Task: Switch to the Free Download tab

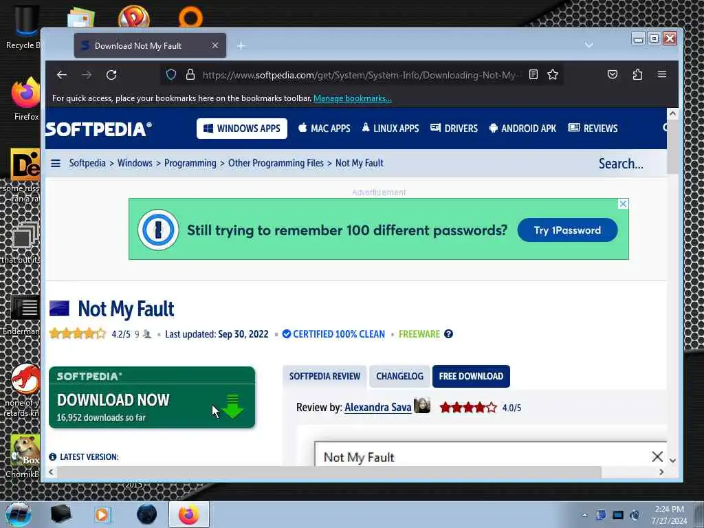Action: click(x=471, y=376)
